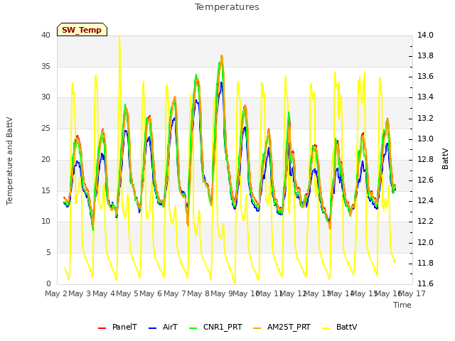The image size is (455, 341).
Task: Click the May 8 x-axis tick label
Action: click(x=198, y=293)
